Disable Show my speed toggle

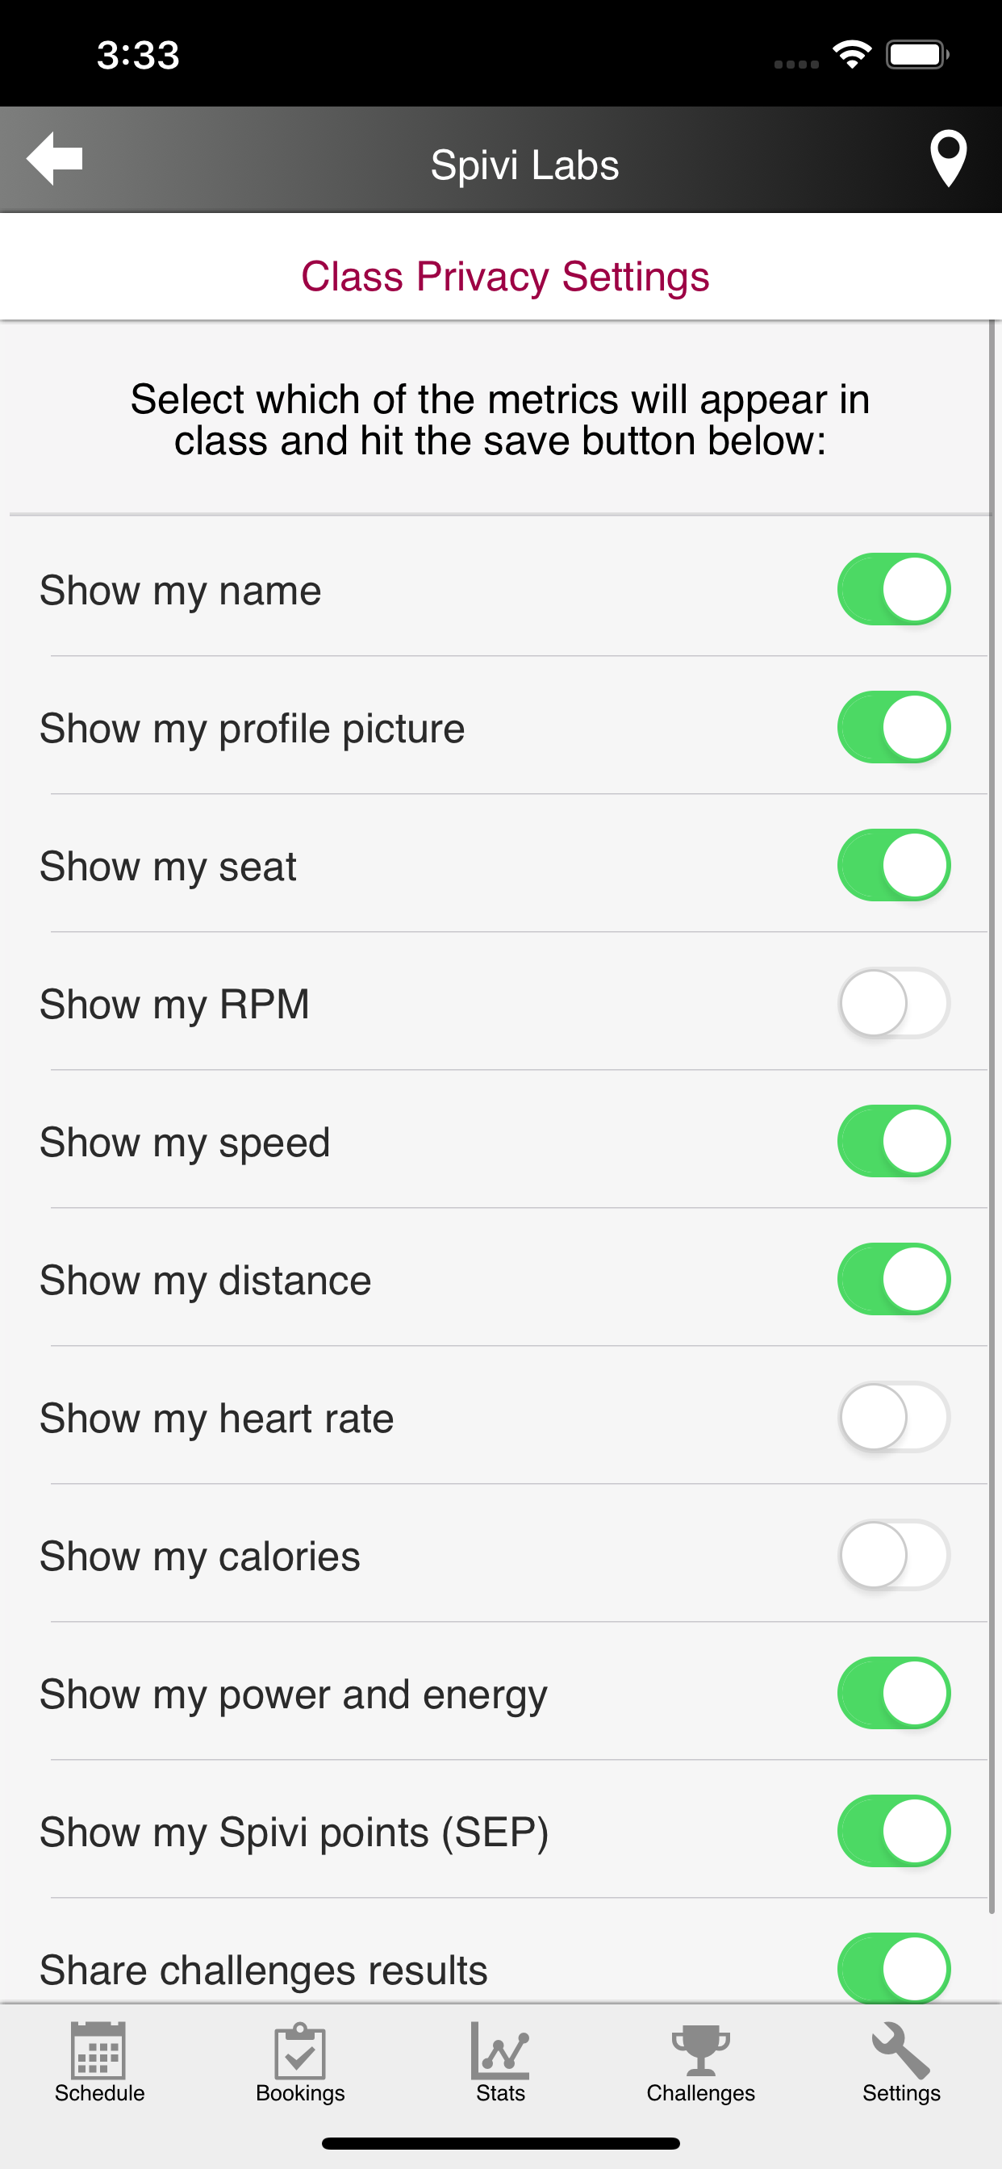pos(893,1141)
